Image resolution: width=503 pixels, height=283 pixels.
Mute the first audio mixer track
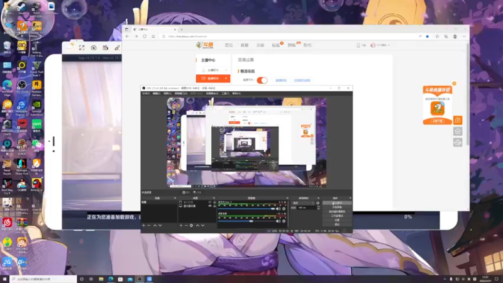[278, 209]
